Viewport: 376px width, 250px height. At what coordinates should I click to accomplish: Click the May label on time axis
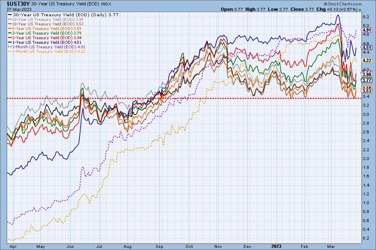(x=41, y=246)
